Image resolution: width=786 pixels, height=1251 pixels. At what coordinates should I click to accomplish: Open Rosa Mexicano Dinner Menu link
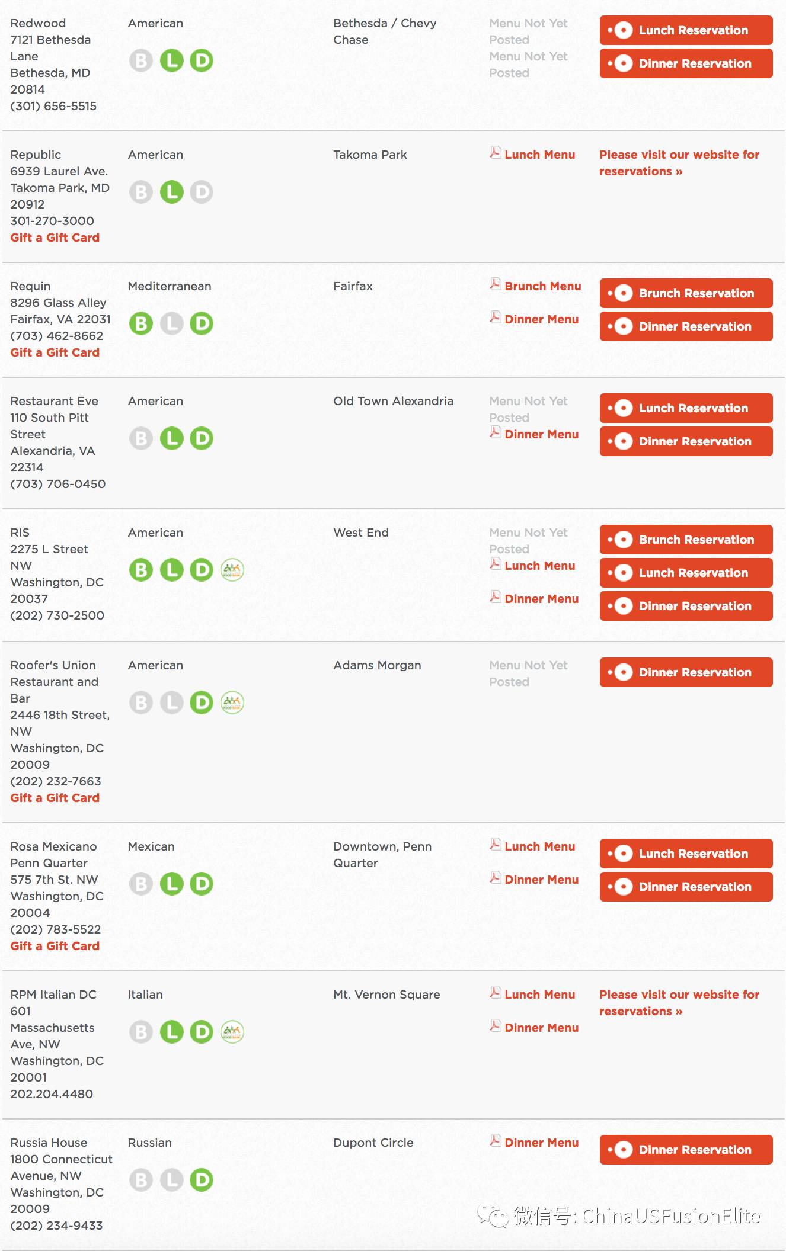541,880
